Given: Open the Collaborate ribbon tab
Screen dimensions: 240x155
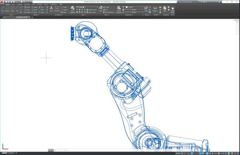Looking at the screenshot, I should 53,4.
